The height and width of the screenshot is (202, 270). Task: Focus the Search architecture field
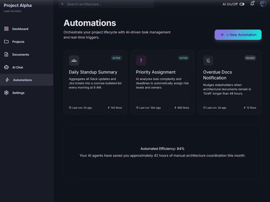tap(106, 4)
